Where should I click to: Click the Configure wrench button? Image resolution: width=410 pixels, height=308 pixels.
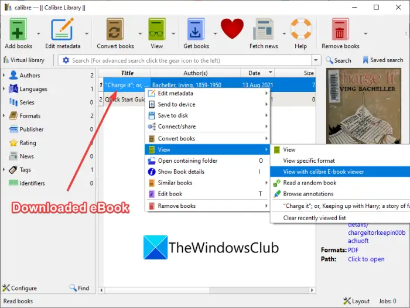(19, 288)
